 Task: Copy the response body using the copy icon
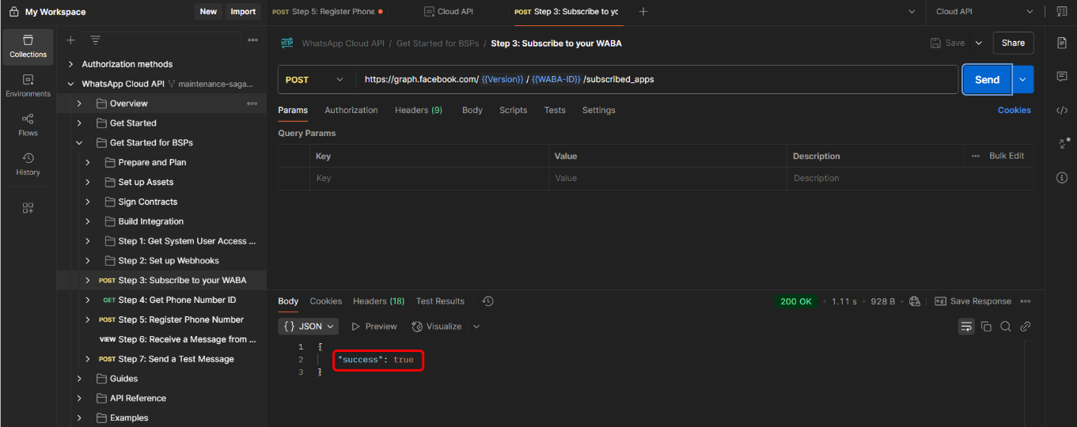click(986, 327)
